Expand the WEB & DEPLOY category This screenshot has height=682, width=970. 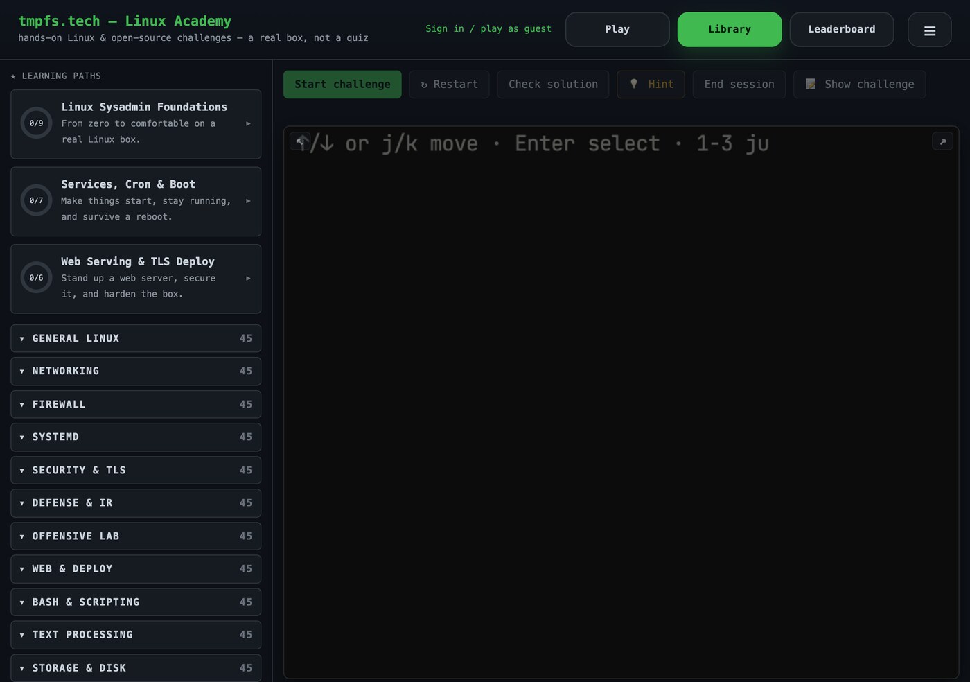(x=136, y=569)
